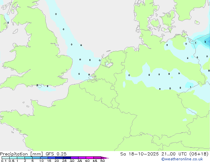Pick the legend swatch between 5 and 10

pos(36,158)
